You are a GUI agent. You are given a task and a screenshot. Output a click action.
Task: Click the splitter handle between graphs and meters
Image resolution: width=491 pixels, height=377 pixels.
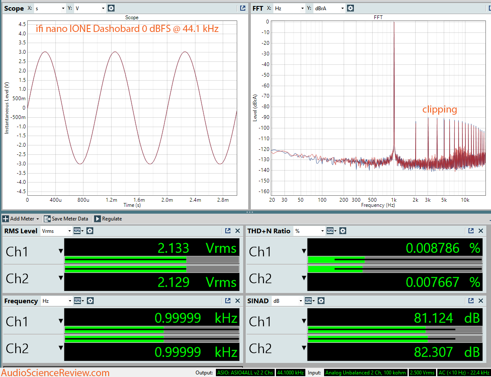[x=250, y=212]
